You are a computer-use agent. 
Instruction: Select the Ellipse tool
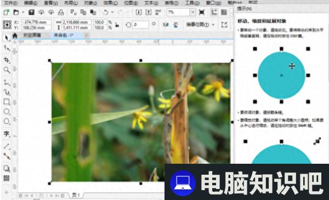click(7, 112)
